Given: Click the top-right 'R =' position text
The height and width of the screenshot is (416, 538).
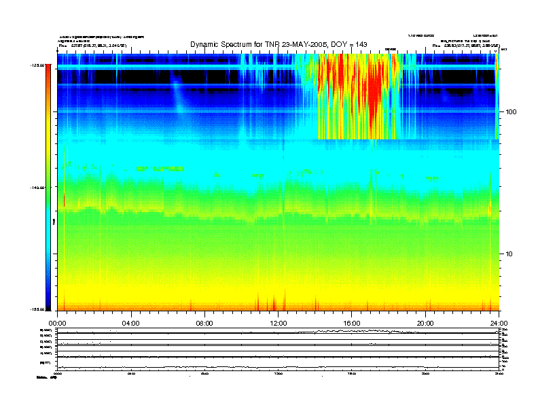Looking at the screenshot, I should click(466, 46).
